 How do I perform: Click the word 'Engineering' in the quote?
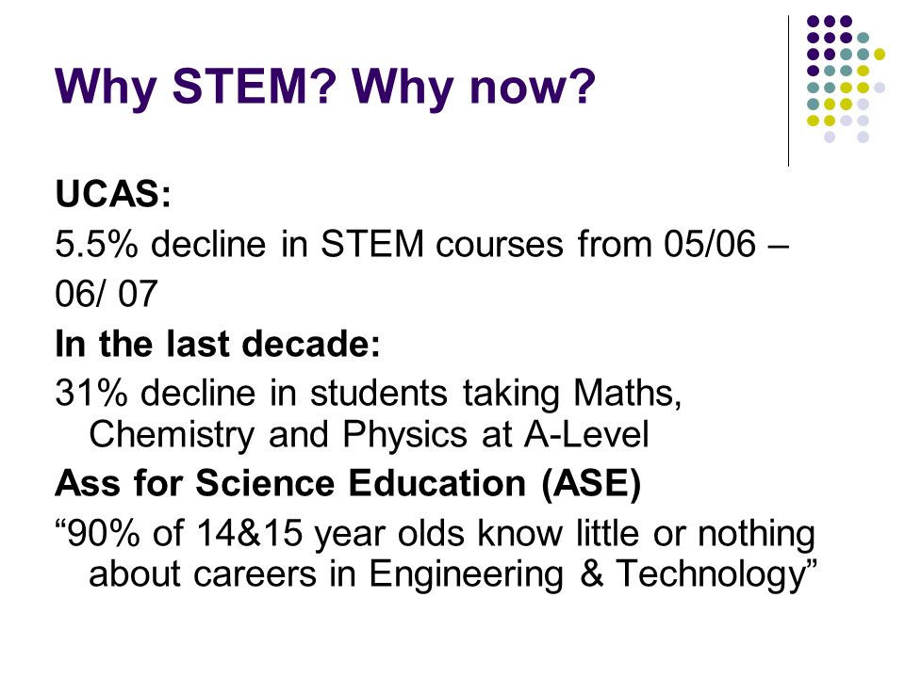pyautogui.click(x=467, y=574)
